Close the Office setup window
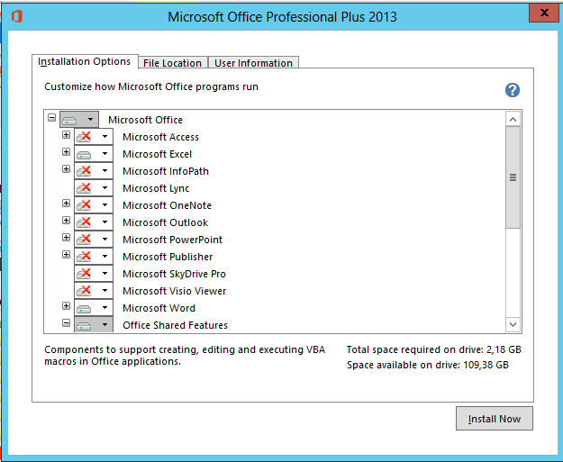Image resolution: width=563 pixels, height=462 pixels. (x=544, y=13)
